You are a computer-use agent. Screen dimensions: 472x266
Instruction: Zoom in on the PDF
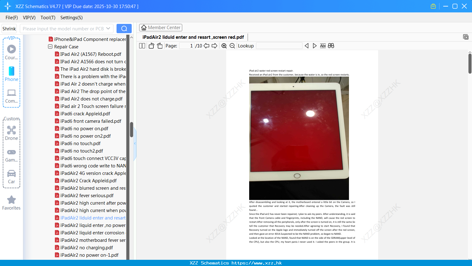pyautogui.click(x=224, y=46)
